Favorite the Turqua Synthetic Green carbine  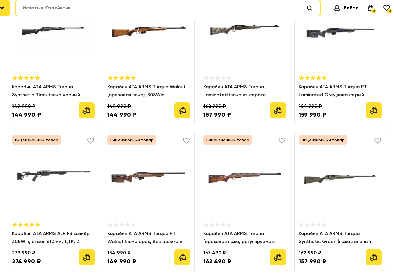tap(378, 141)
